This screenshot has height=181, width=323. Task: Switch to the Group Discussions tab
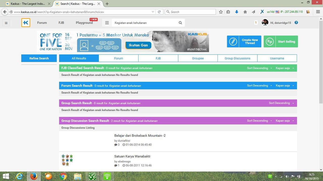237,58
